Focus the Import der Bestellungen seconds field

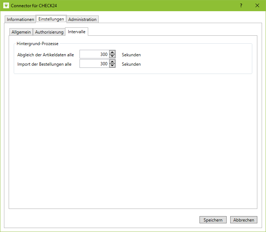[x=94, y=64]
